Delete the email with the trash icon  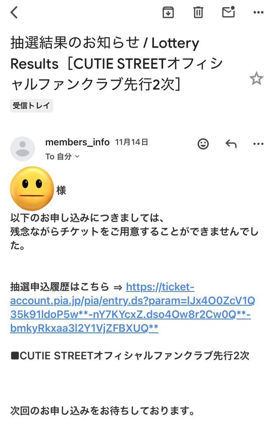pos(198,13)
